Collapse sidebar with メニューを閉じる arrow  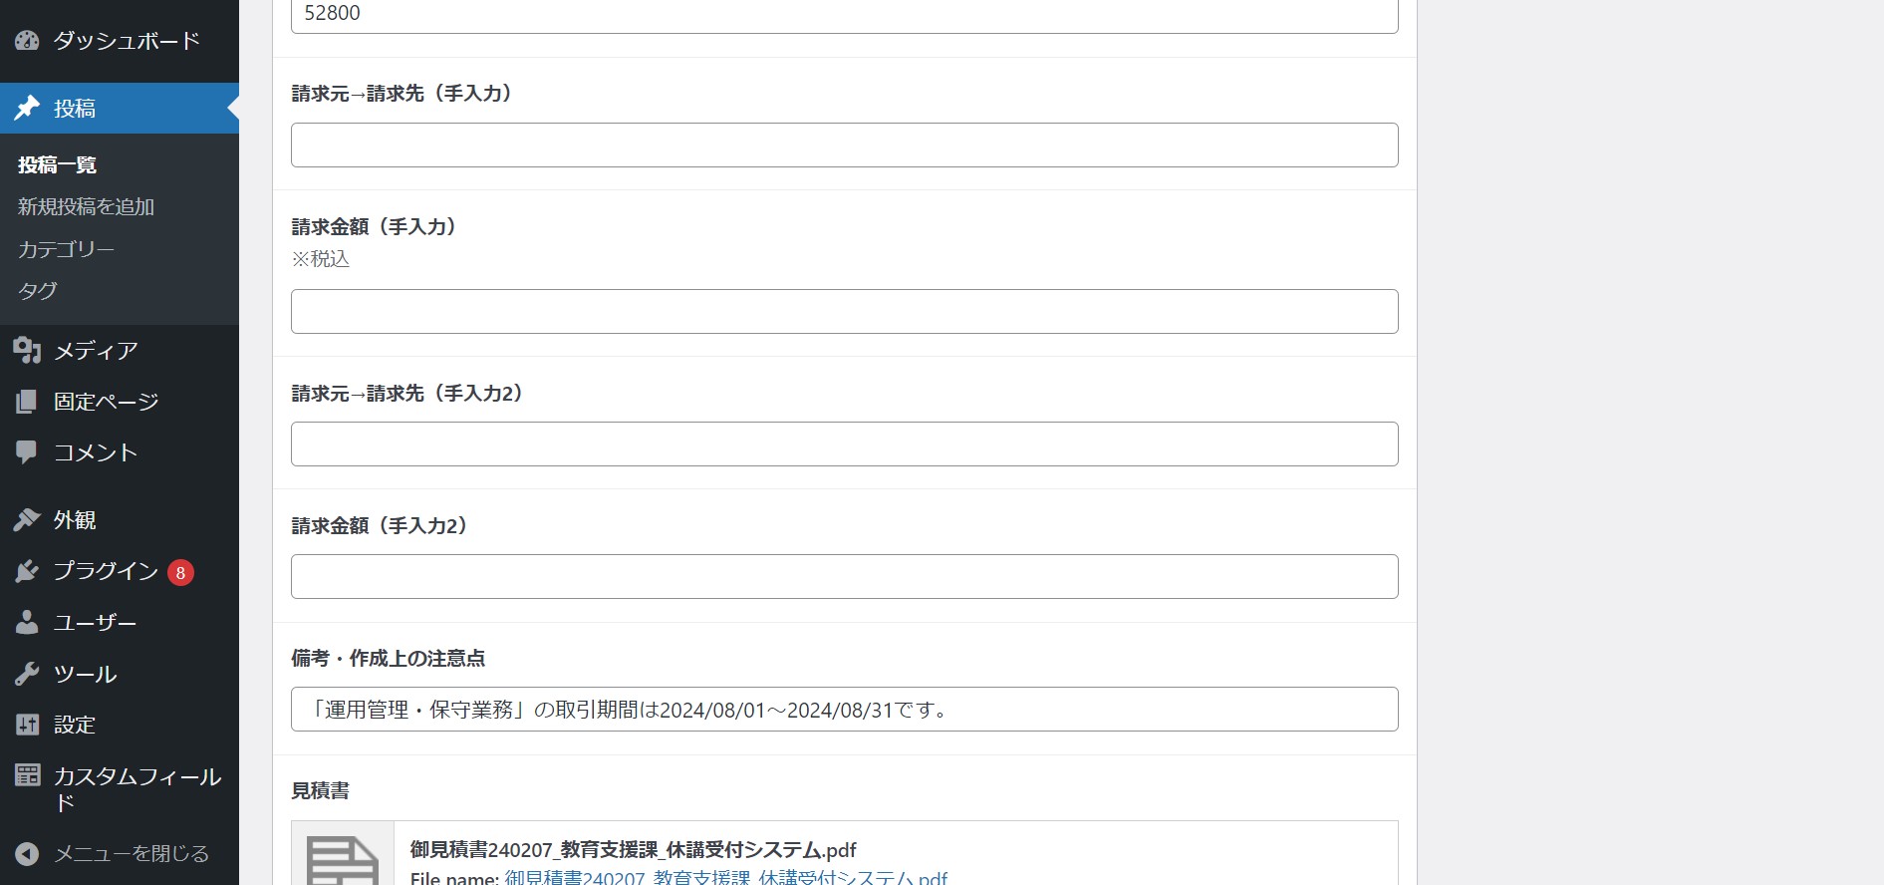pyautogui.click(x=27, y=854)
